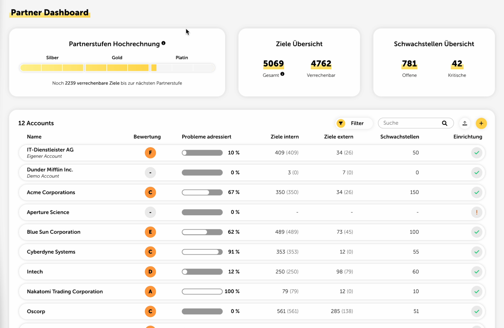Open the Aperture Science account
Image resolution: width=504 pixels, height=328 pixels.
coord(252,212)
